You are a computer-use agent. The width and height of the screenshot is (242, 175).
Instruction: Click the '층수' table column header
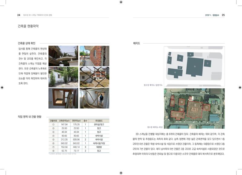[85, 121]
